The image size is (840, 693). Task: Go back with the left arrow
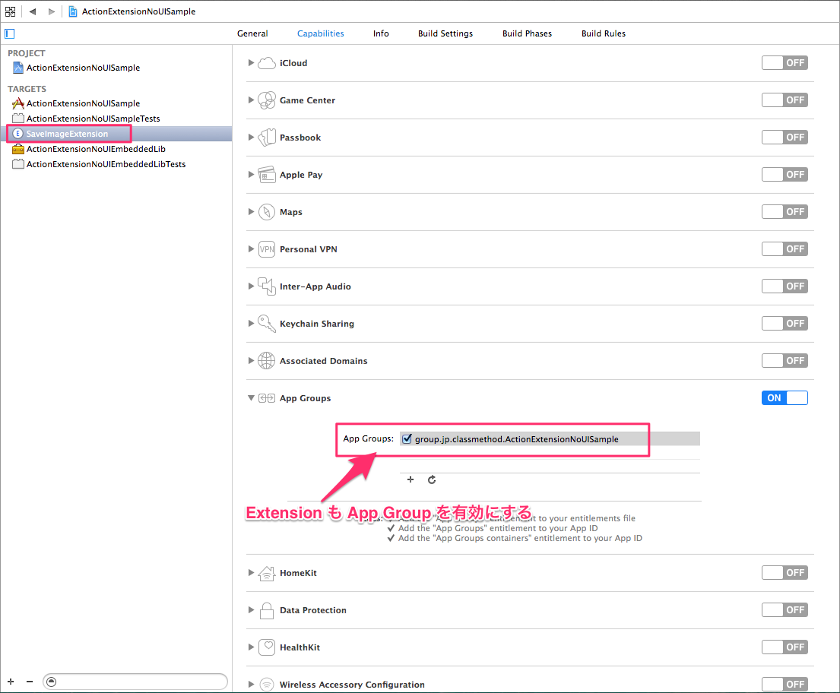33,11
